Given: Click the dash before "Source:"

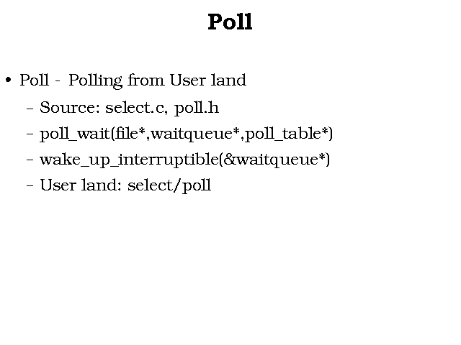Looking at the screenshot, I should [x=29, y=109].
